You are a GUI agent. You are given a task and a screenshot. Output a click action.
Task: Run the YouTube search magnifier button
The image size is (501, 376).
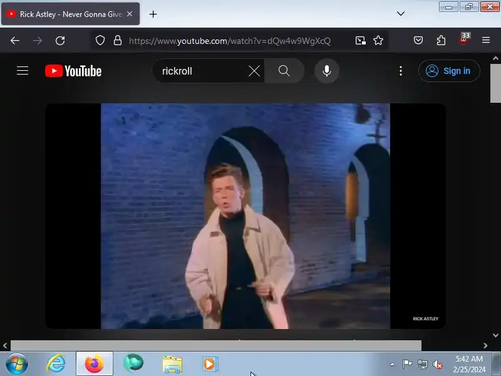tap(284, 71)
